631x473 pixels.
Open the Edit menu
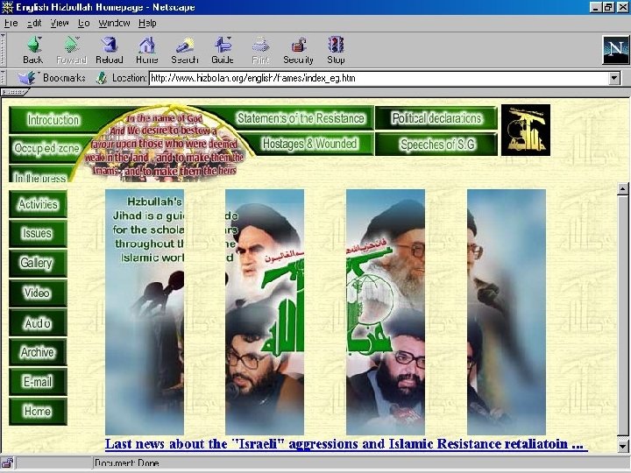[34, 24]
